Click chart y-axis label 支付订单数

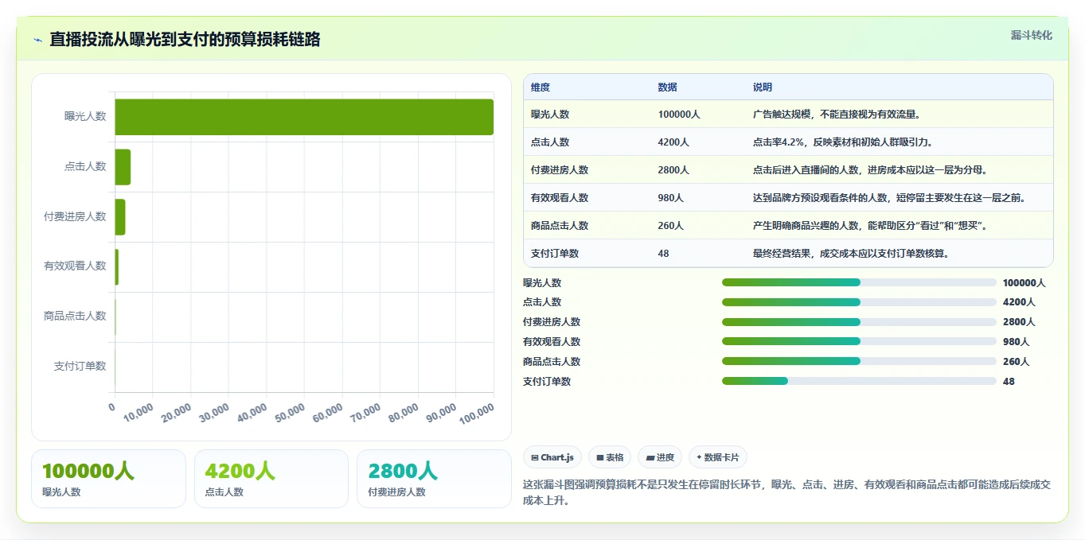point(80,366)
